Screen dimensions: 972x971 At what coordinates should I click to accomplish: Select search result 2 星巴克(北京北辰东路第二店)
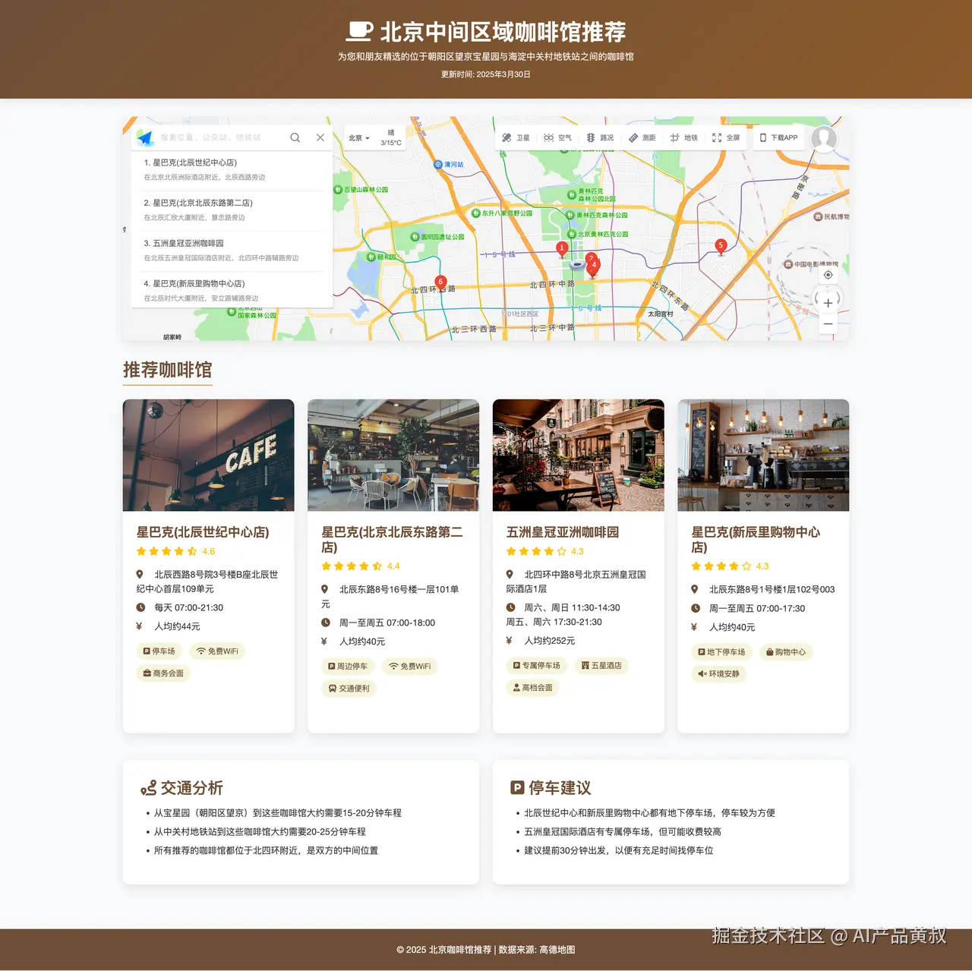click(x=232, y=210)
